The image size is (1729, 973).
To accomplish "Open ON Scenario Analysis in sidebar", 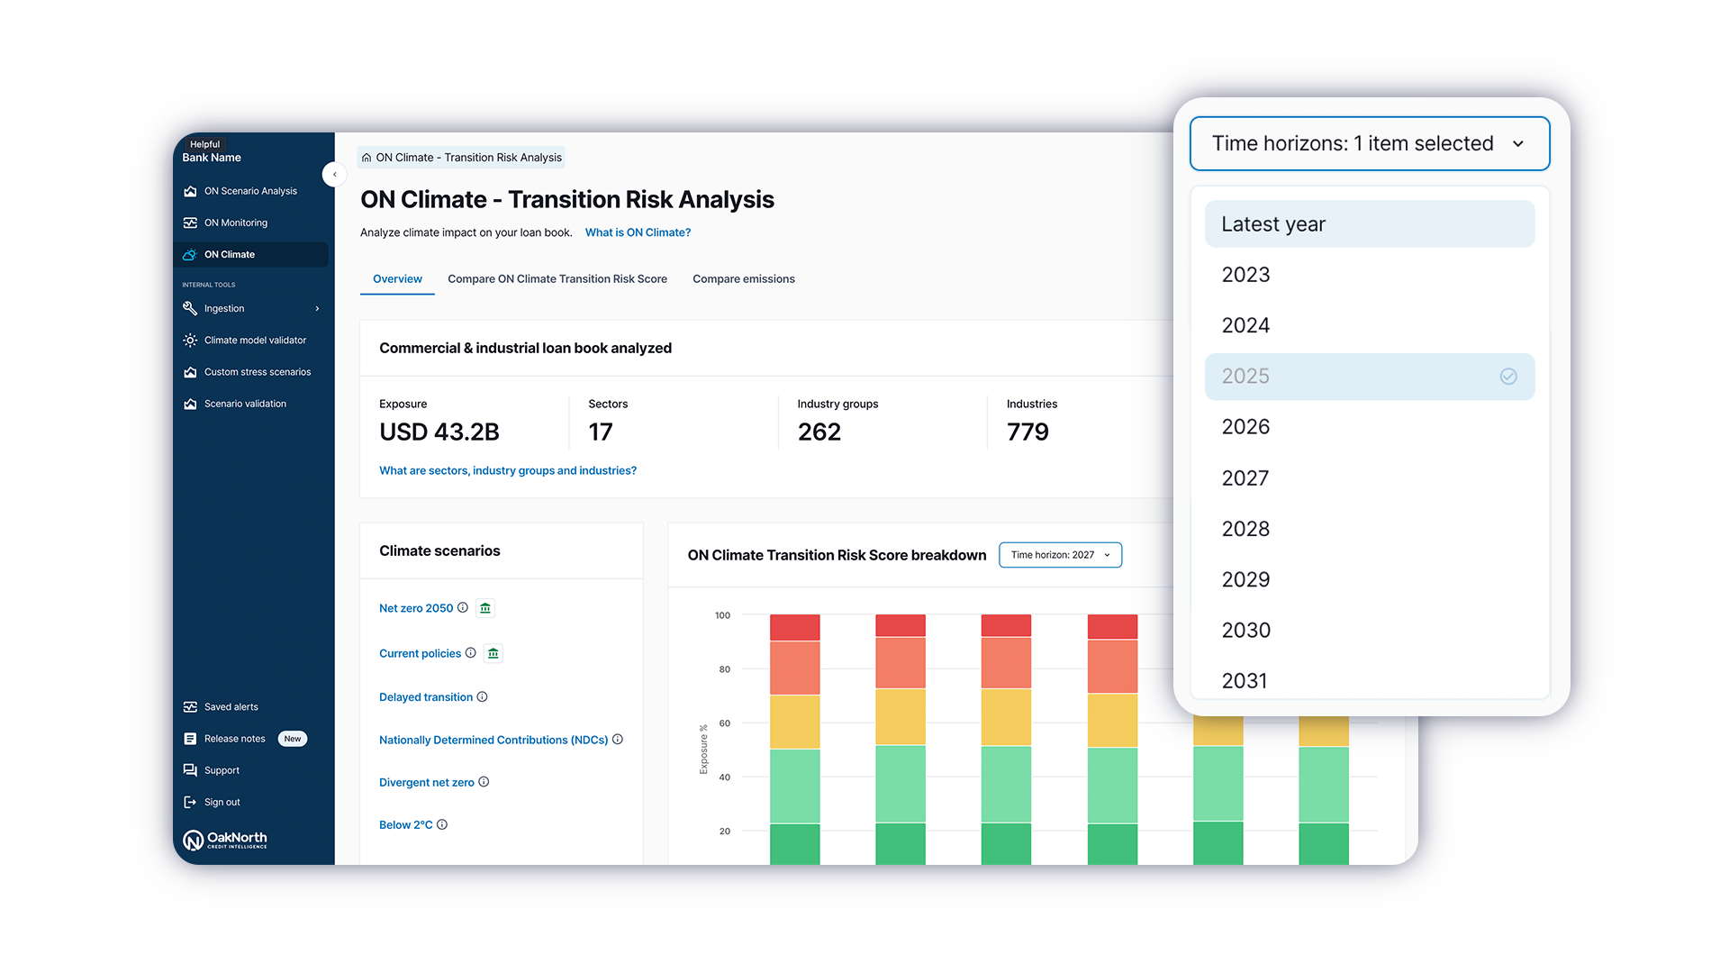I will pos(250,191).
